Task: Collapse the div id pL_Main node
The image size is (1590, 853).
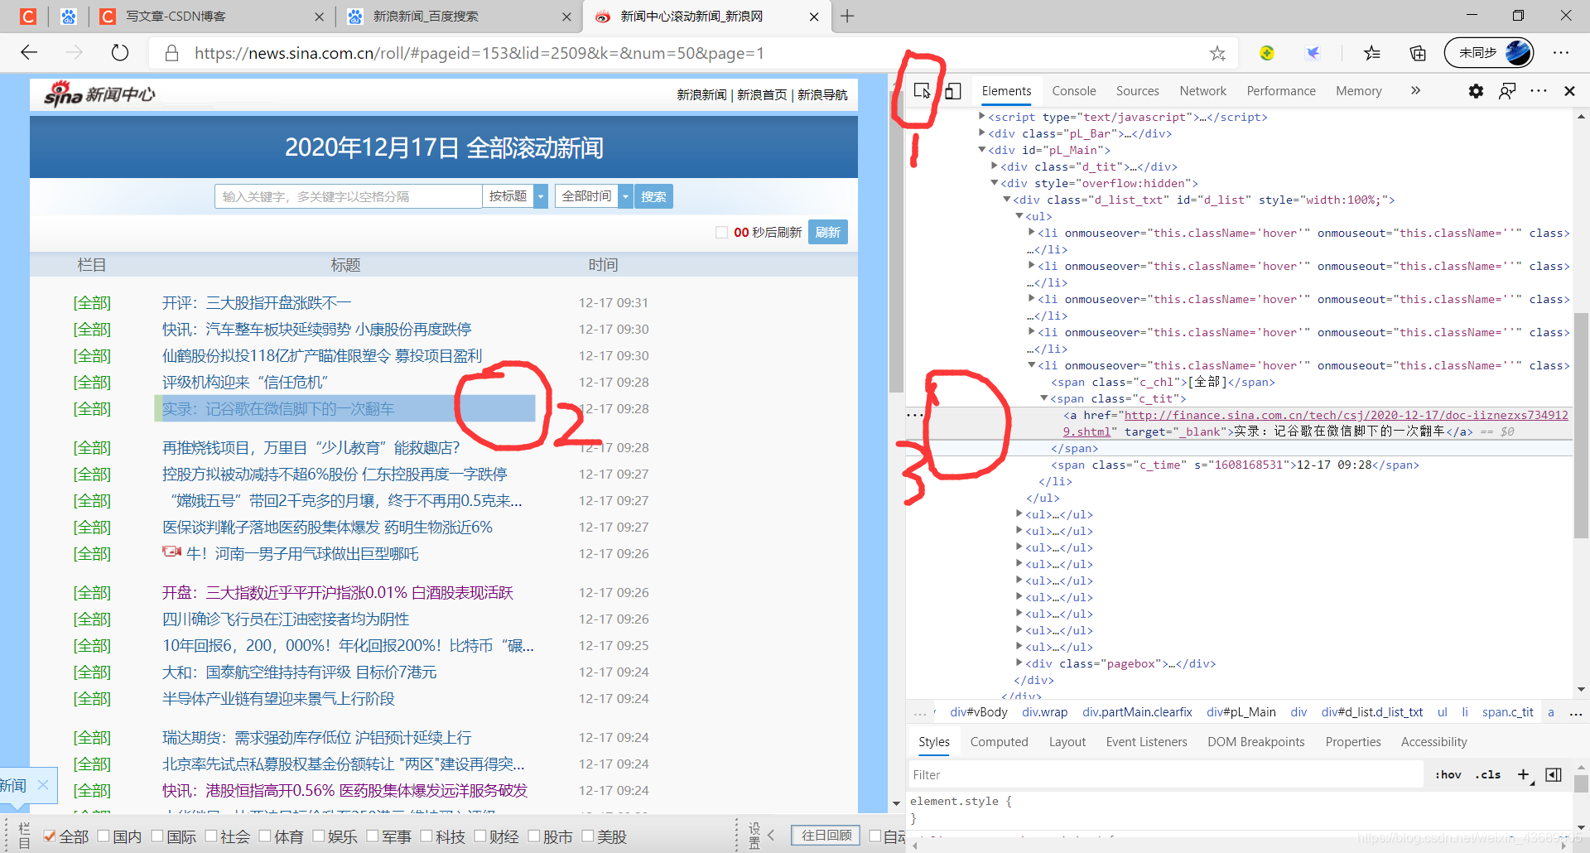Action: click(982, 150)
